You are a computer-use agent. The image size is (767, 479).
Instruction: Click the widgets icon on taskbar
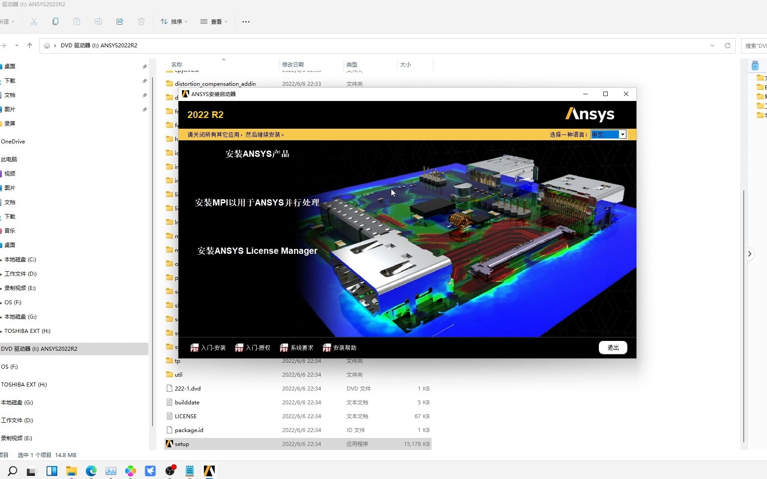click(x=52, y=471)
